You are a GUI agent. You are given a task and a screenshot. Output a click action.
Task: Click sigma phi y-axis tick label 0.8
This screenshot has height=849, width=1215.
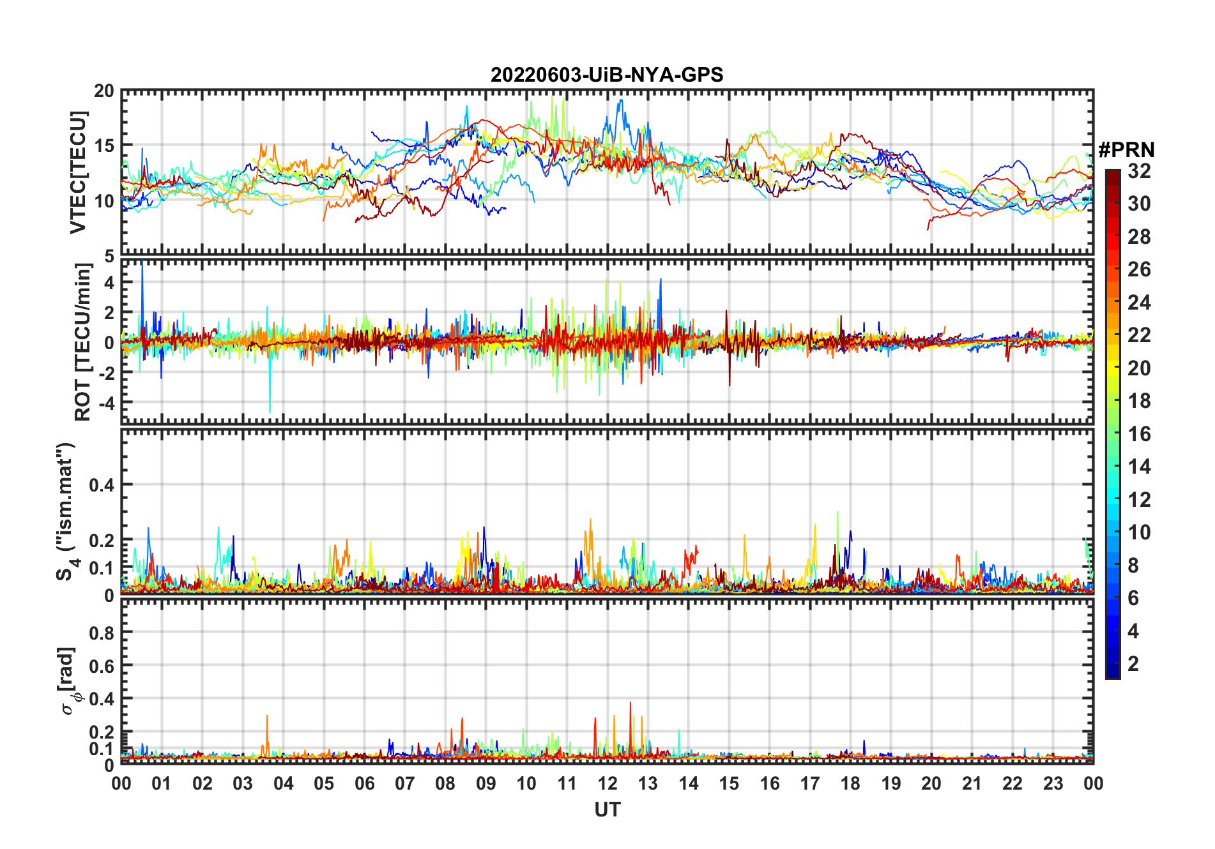[101, 633]
